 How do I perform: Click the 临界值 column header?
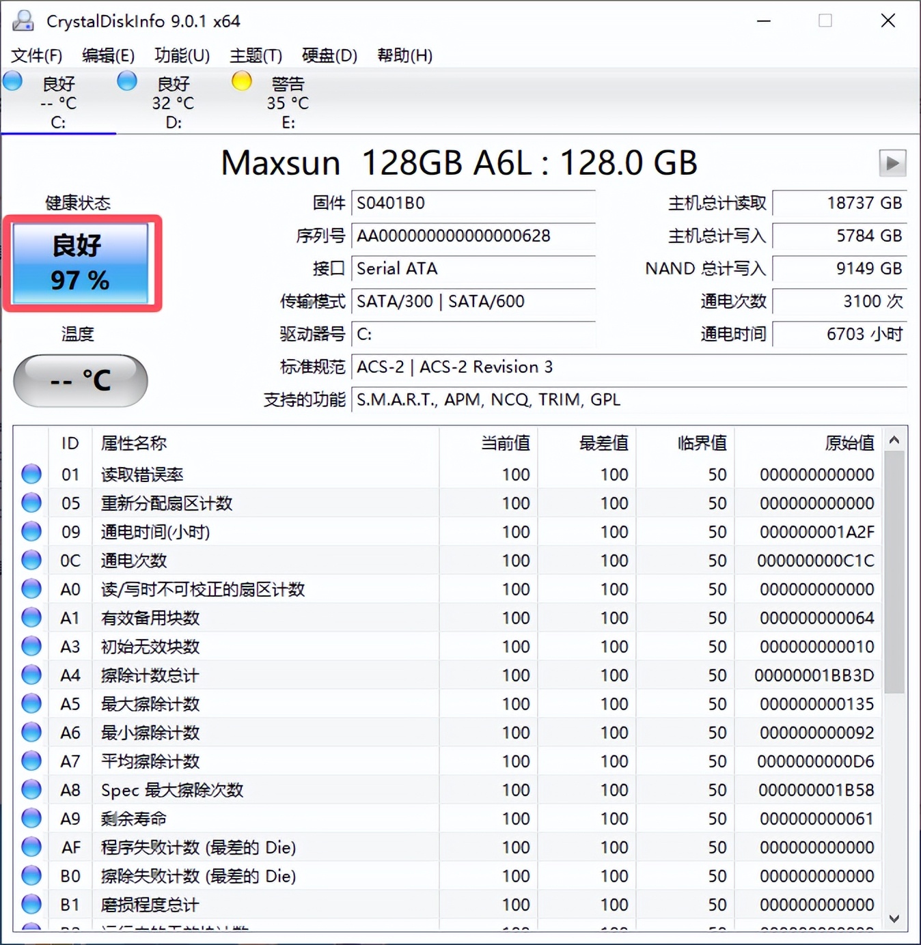pos(685,443)
